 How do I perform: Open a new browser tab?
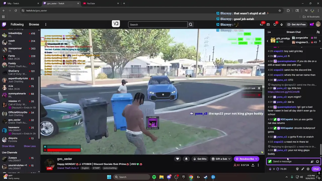[124, 3]
